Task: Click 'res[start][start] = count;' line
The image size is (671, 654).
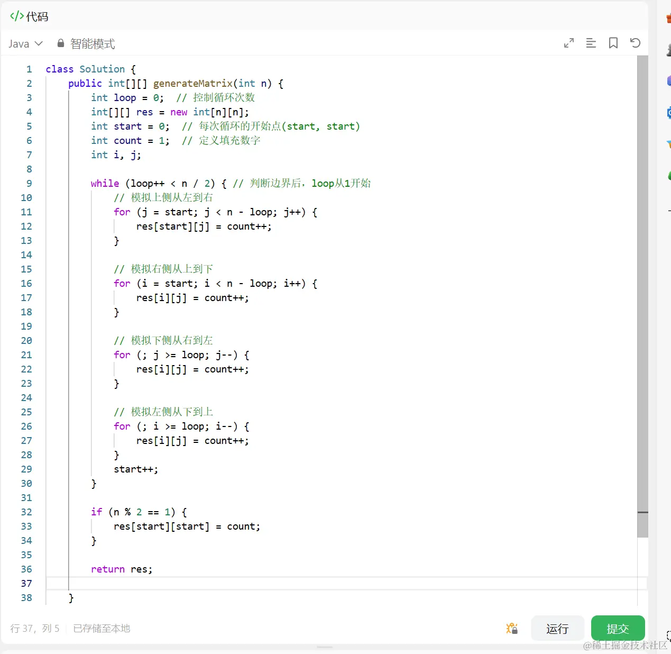Action: (x=187, y=526)
